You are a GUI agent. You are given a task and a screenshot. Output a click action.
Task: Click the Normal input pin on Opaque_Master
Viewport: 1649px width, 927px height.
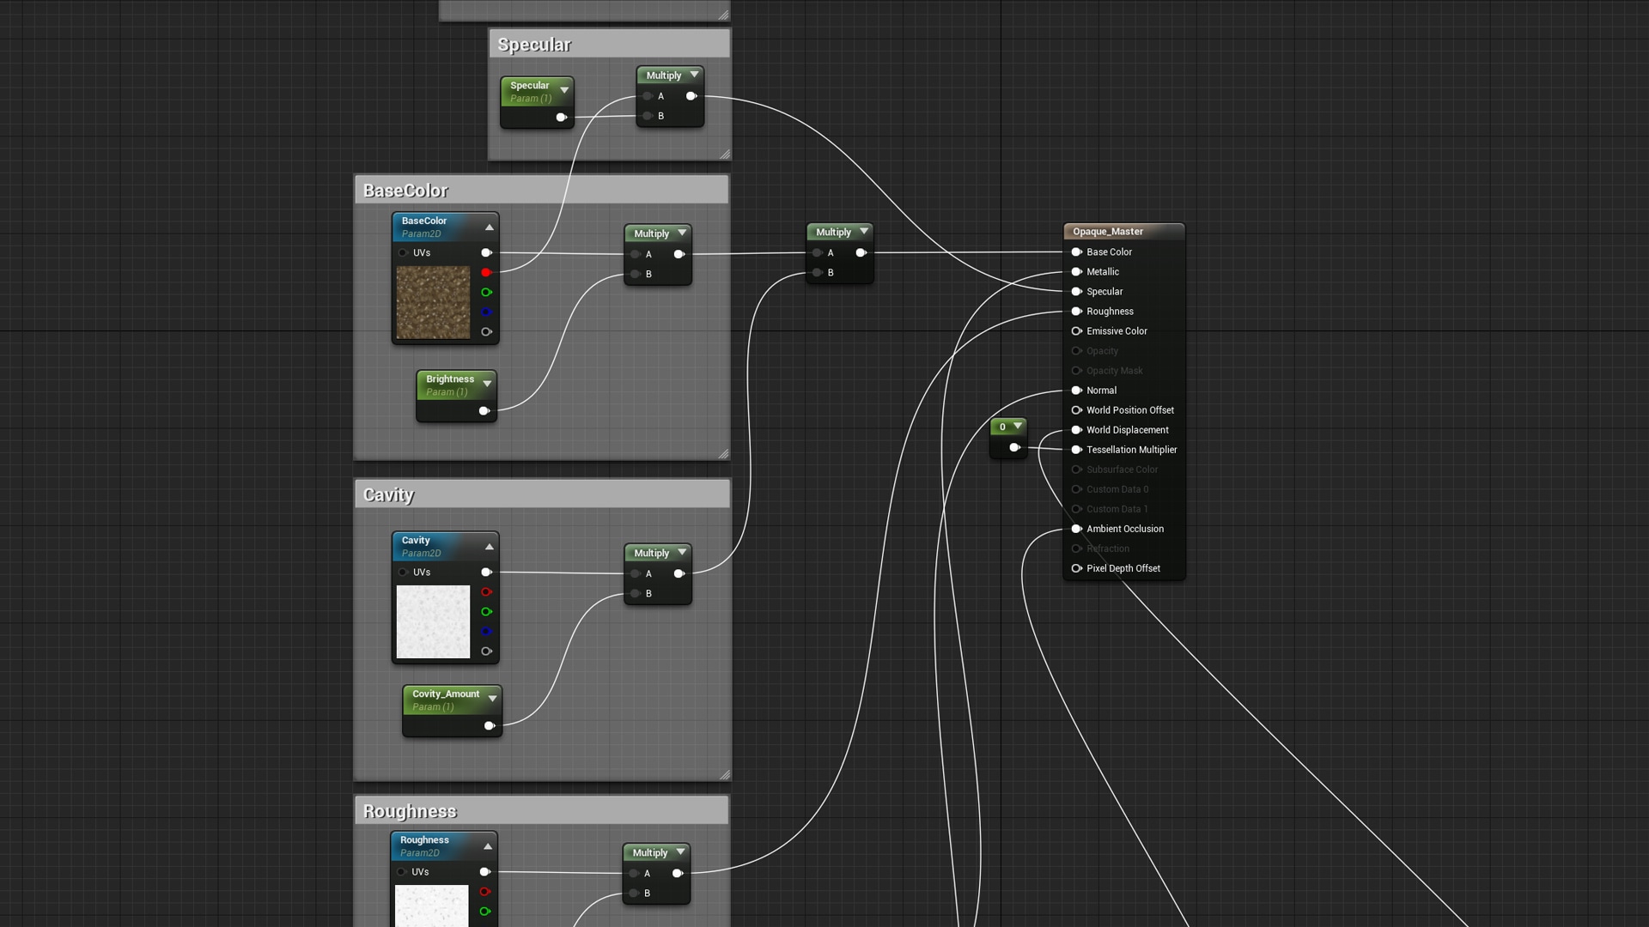(1077, 390)
